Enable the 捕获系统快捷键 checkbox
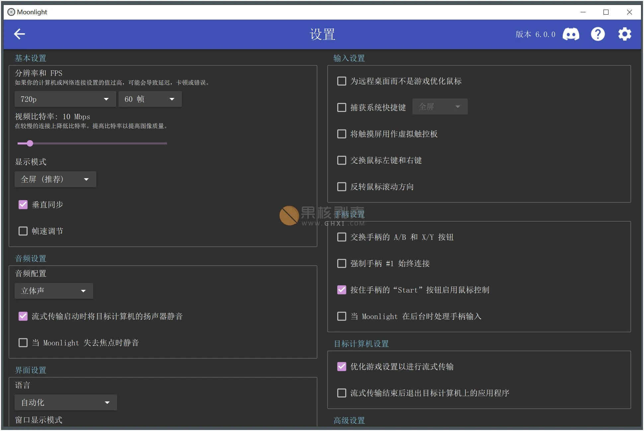 [342, 107]
